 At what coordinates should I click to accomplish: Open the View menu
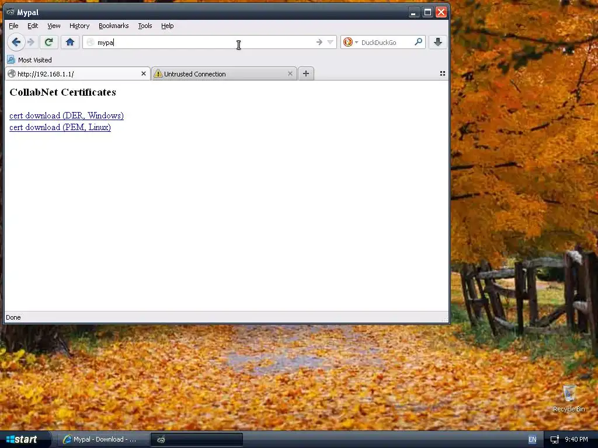point(54,26)
